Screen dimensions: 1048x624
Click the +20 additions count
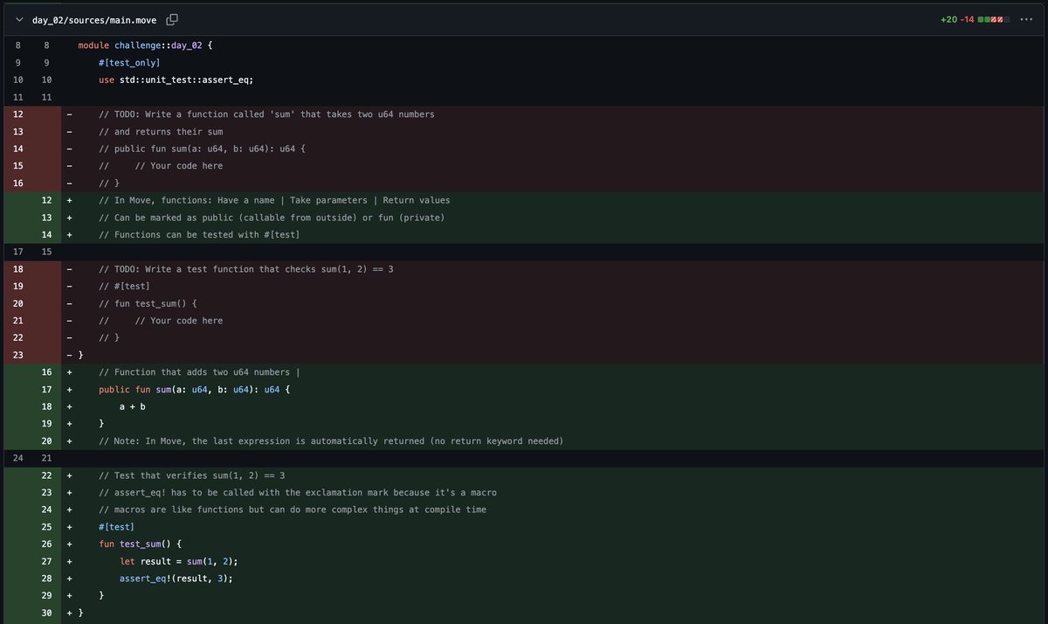tap(948, 19)
